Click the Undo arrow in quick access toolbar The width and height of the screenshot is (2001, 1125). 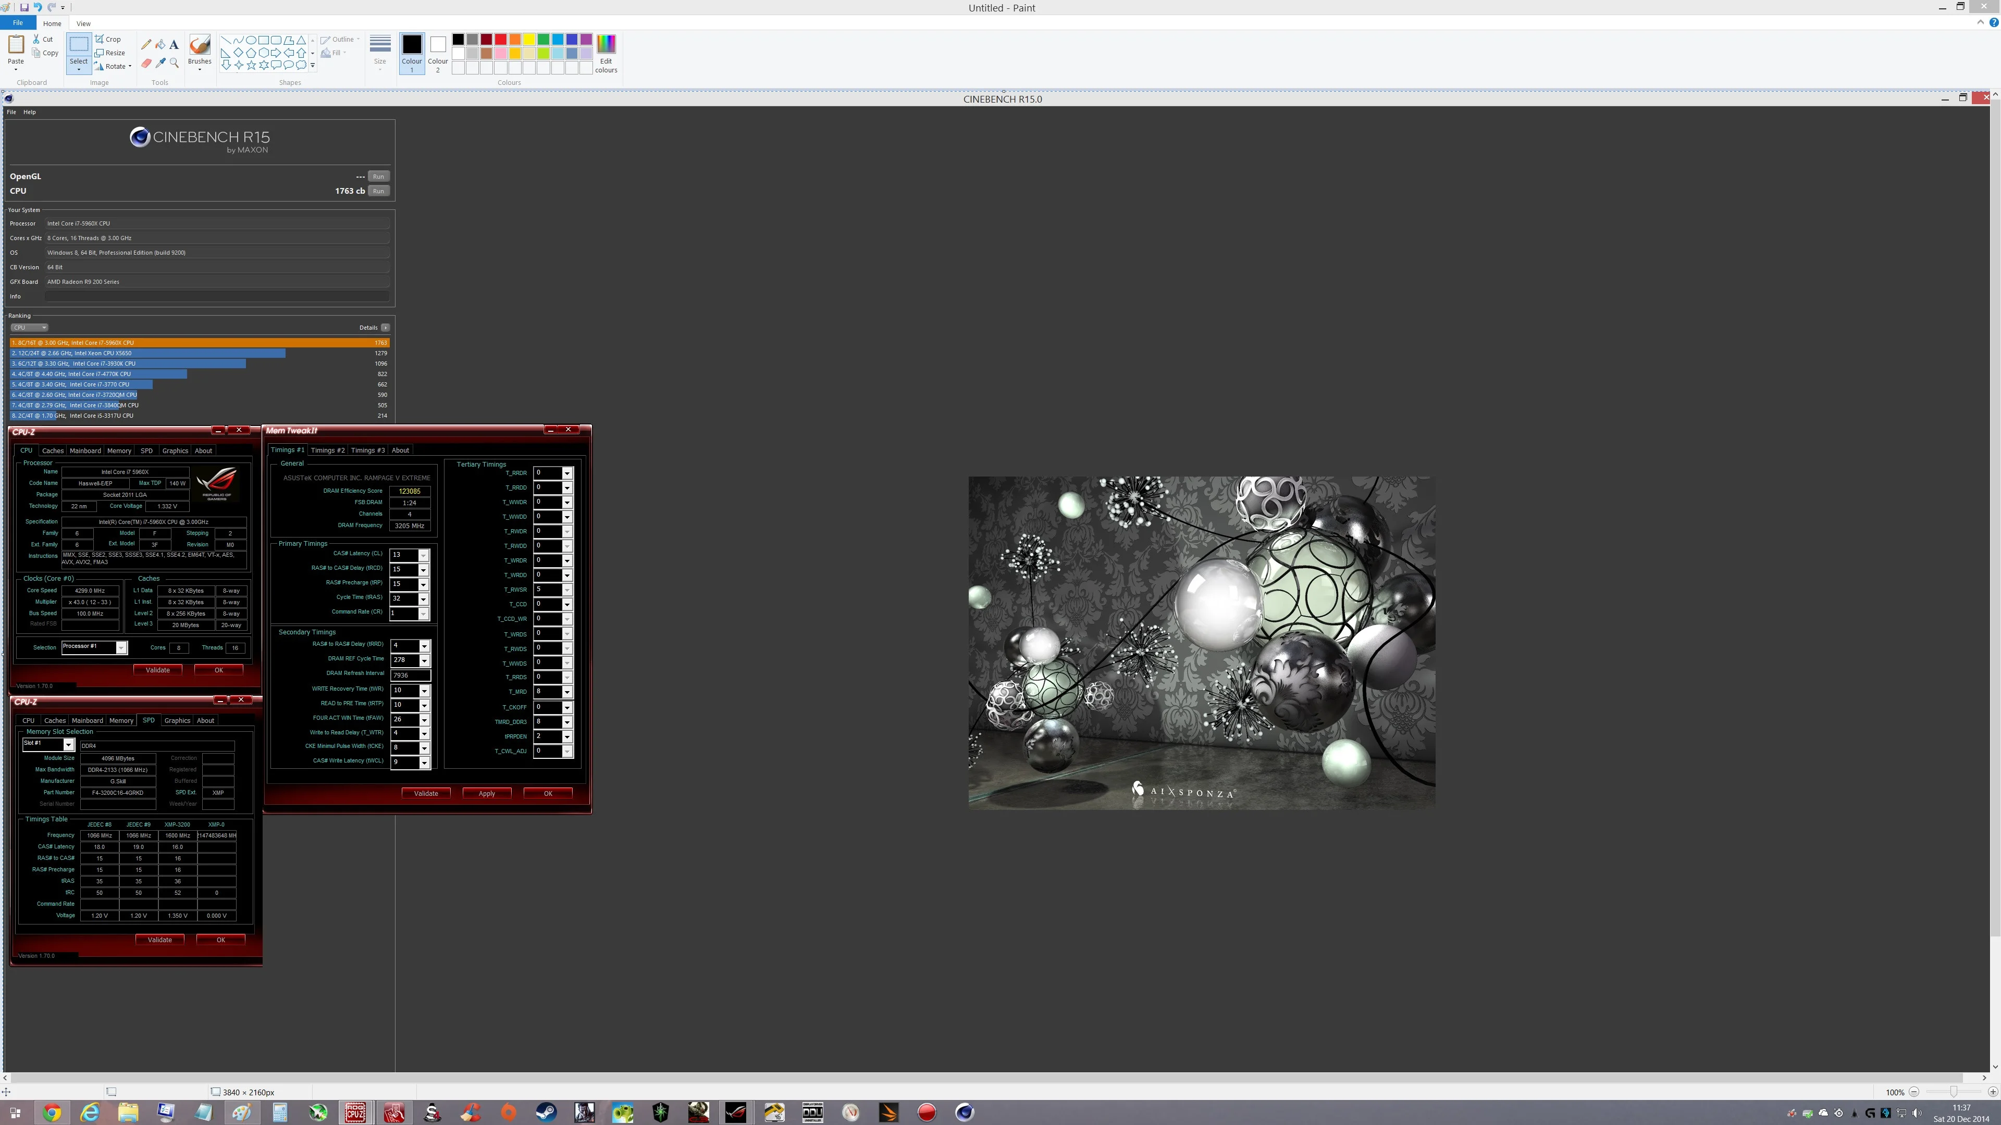click(38, 7)
